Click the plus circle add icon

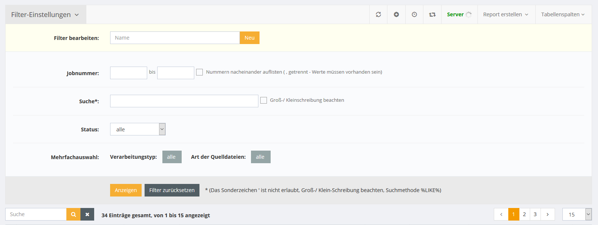tap(396, 14)
